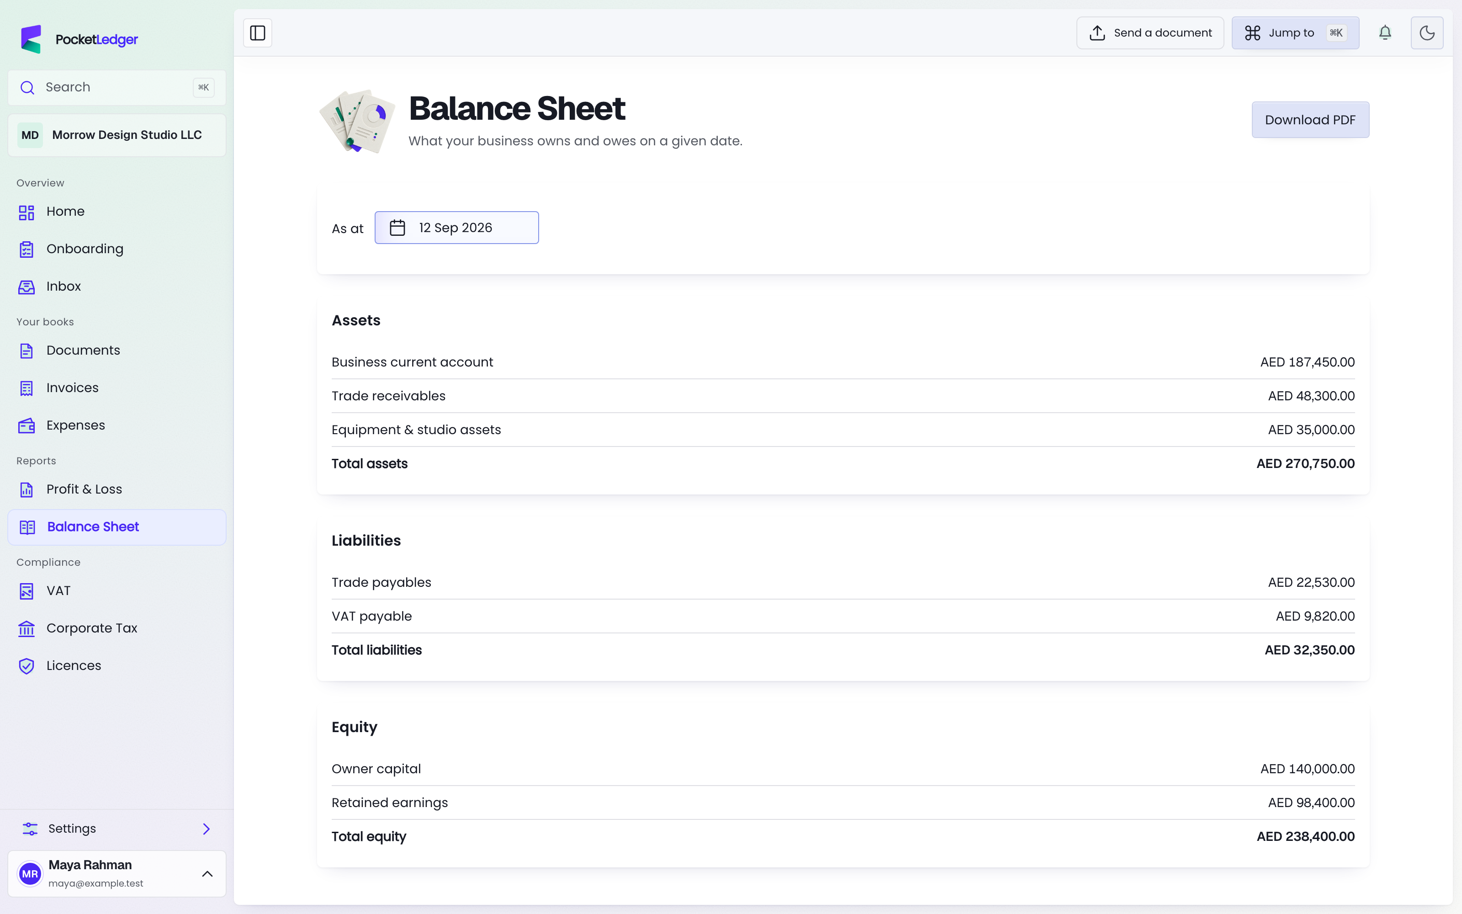Click AED 238,400.00 total equity value

point(1306,837)
